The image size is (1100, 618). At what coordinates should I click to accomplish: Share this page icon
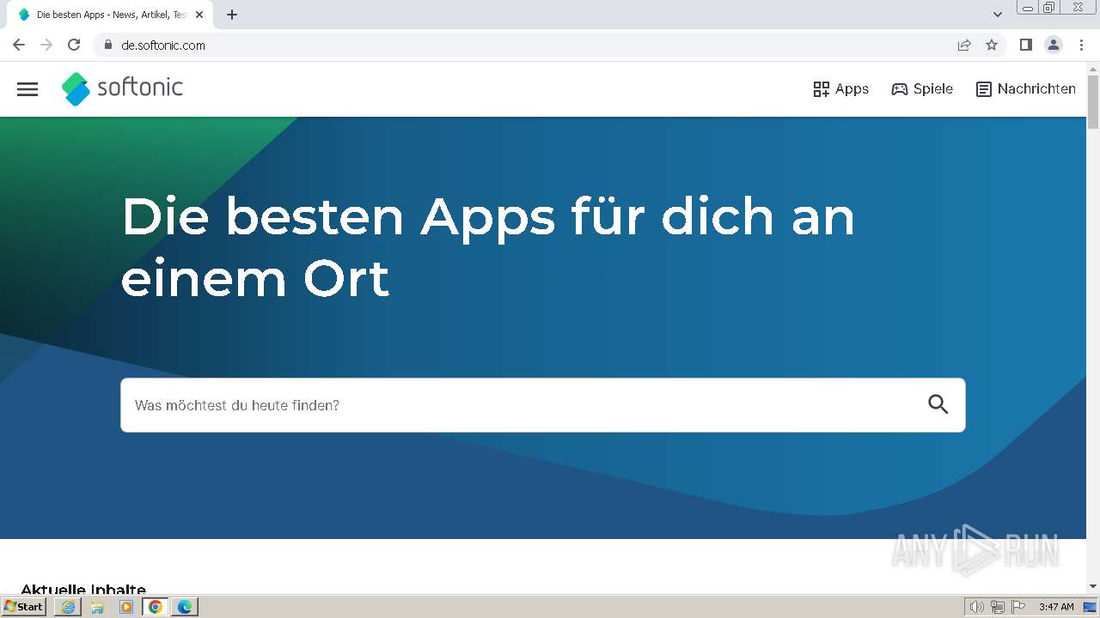(964, 45)
